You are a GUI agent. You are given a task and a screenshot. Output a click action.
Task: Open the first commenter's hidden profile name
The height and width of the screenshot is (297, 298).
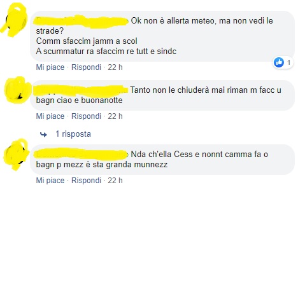pyautogui.click(x=81, y=21)
